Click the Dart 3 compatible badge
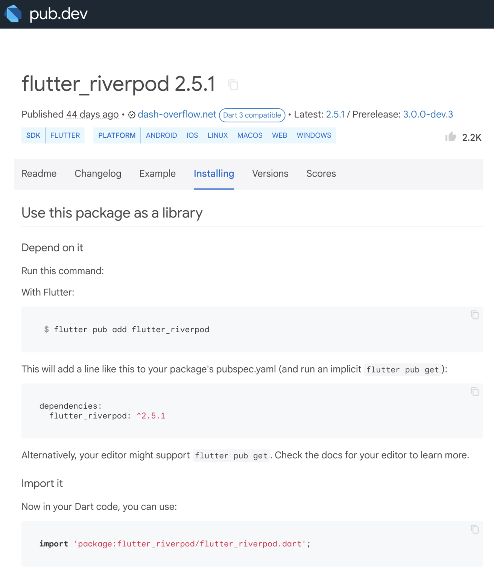The width and height of the screenshot is (494, 578). tap(251, 115)
